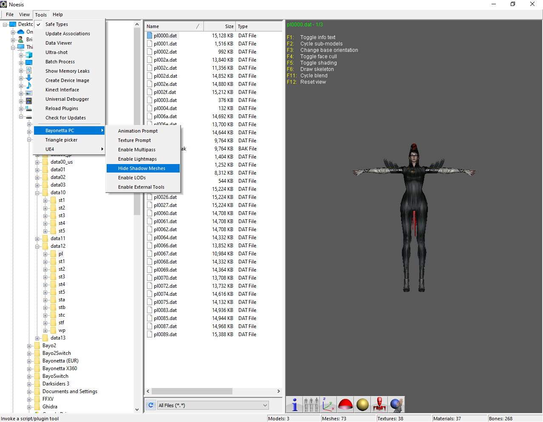Select Triangle picker from Tools menu

click(69, 140)
